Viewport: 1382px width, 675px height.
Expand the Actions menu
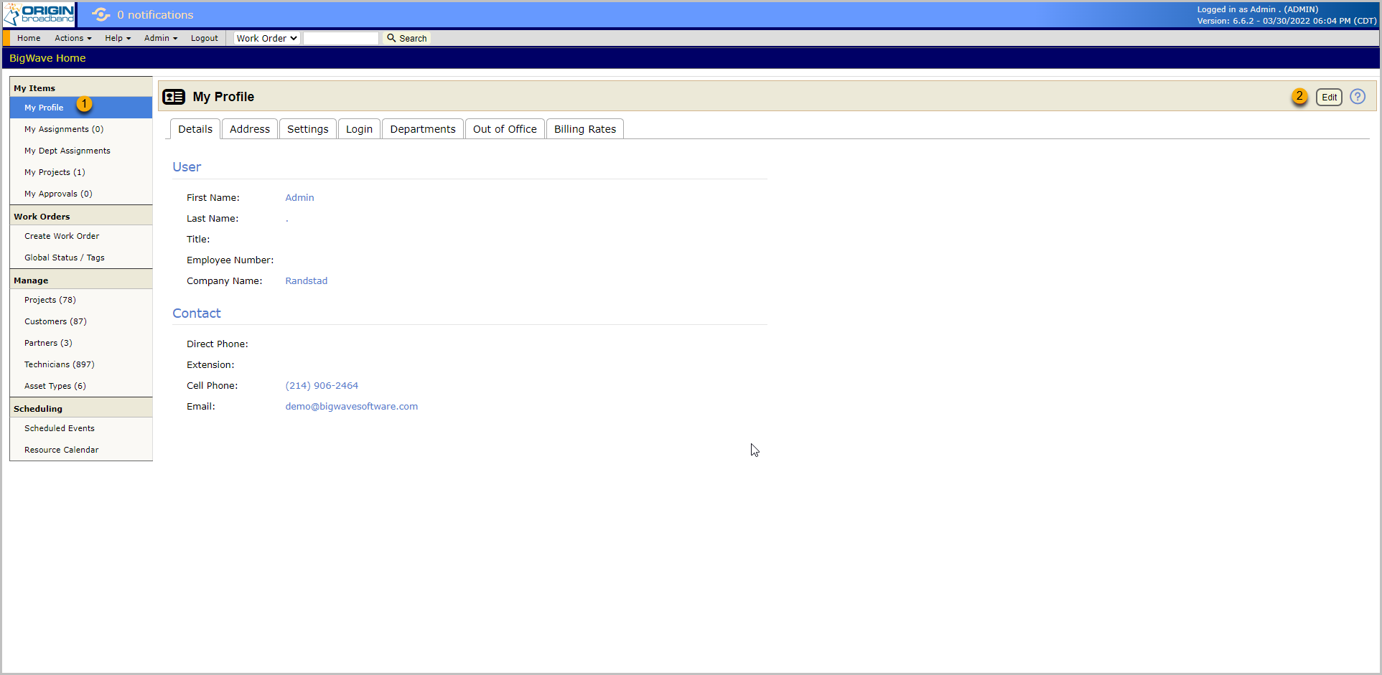tap(73, 38)
